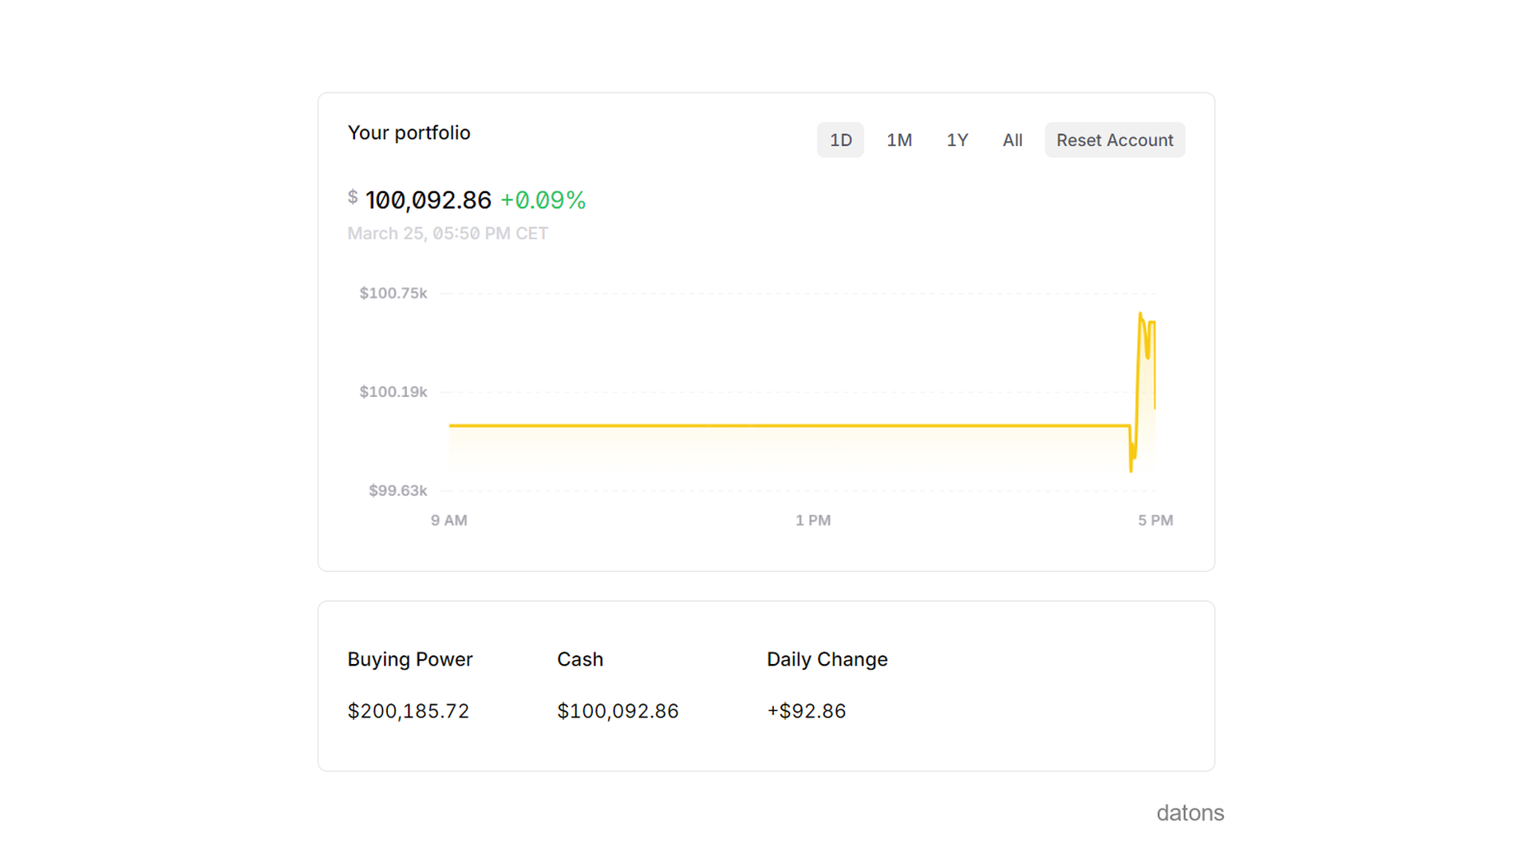Click the Reset Account button
The image size is (1532, 861).
(1115, 140)
